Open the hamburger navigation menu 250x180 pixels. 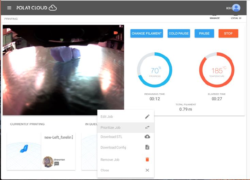pos(9,8)
